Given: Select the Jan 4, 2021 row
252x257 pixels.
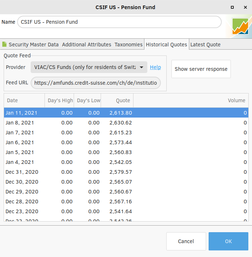Looking at the screenshot, I should point(126,162).
